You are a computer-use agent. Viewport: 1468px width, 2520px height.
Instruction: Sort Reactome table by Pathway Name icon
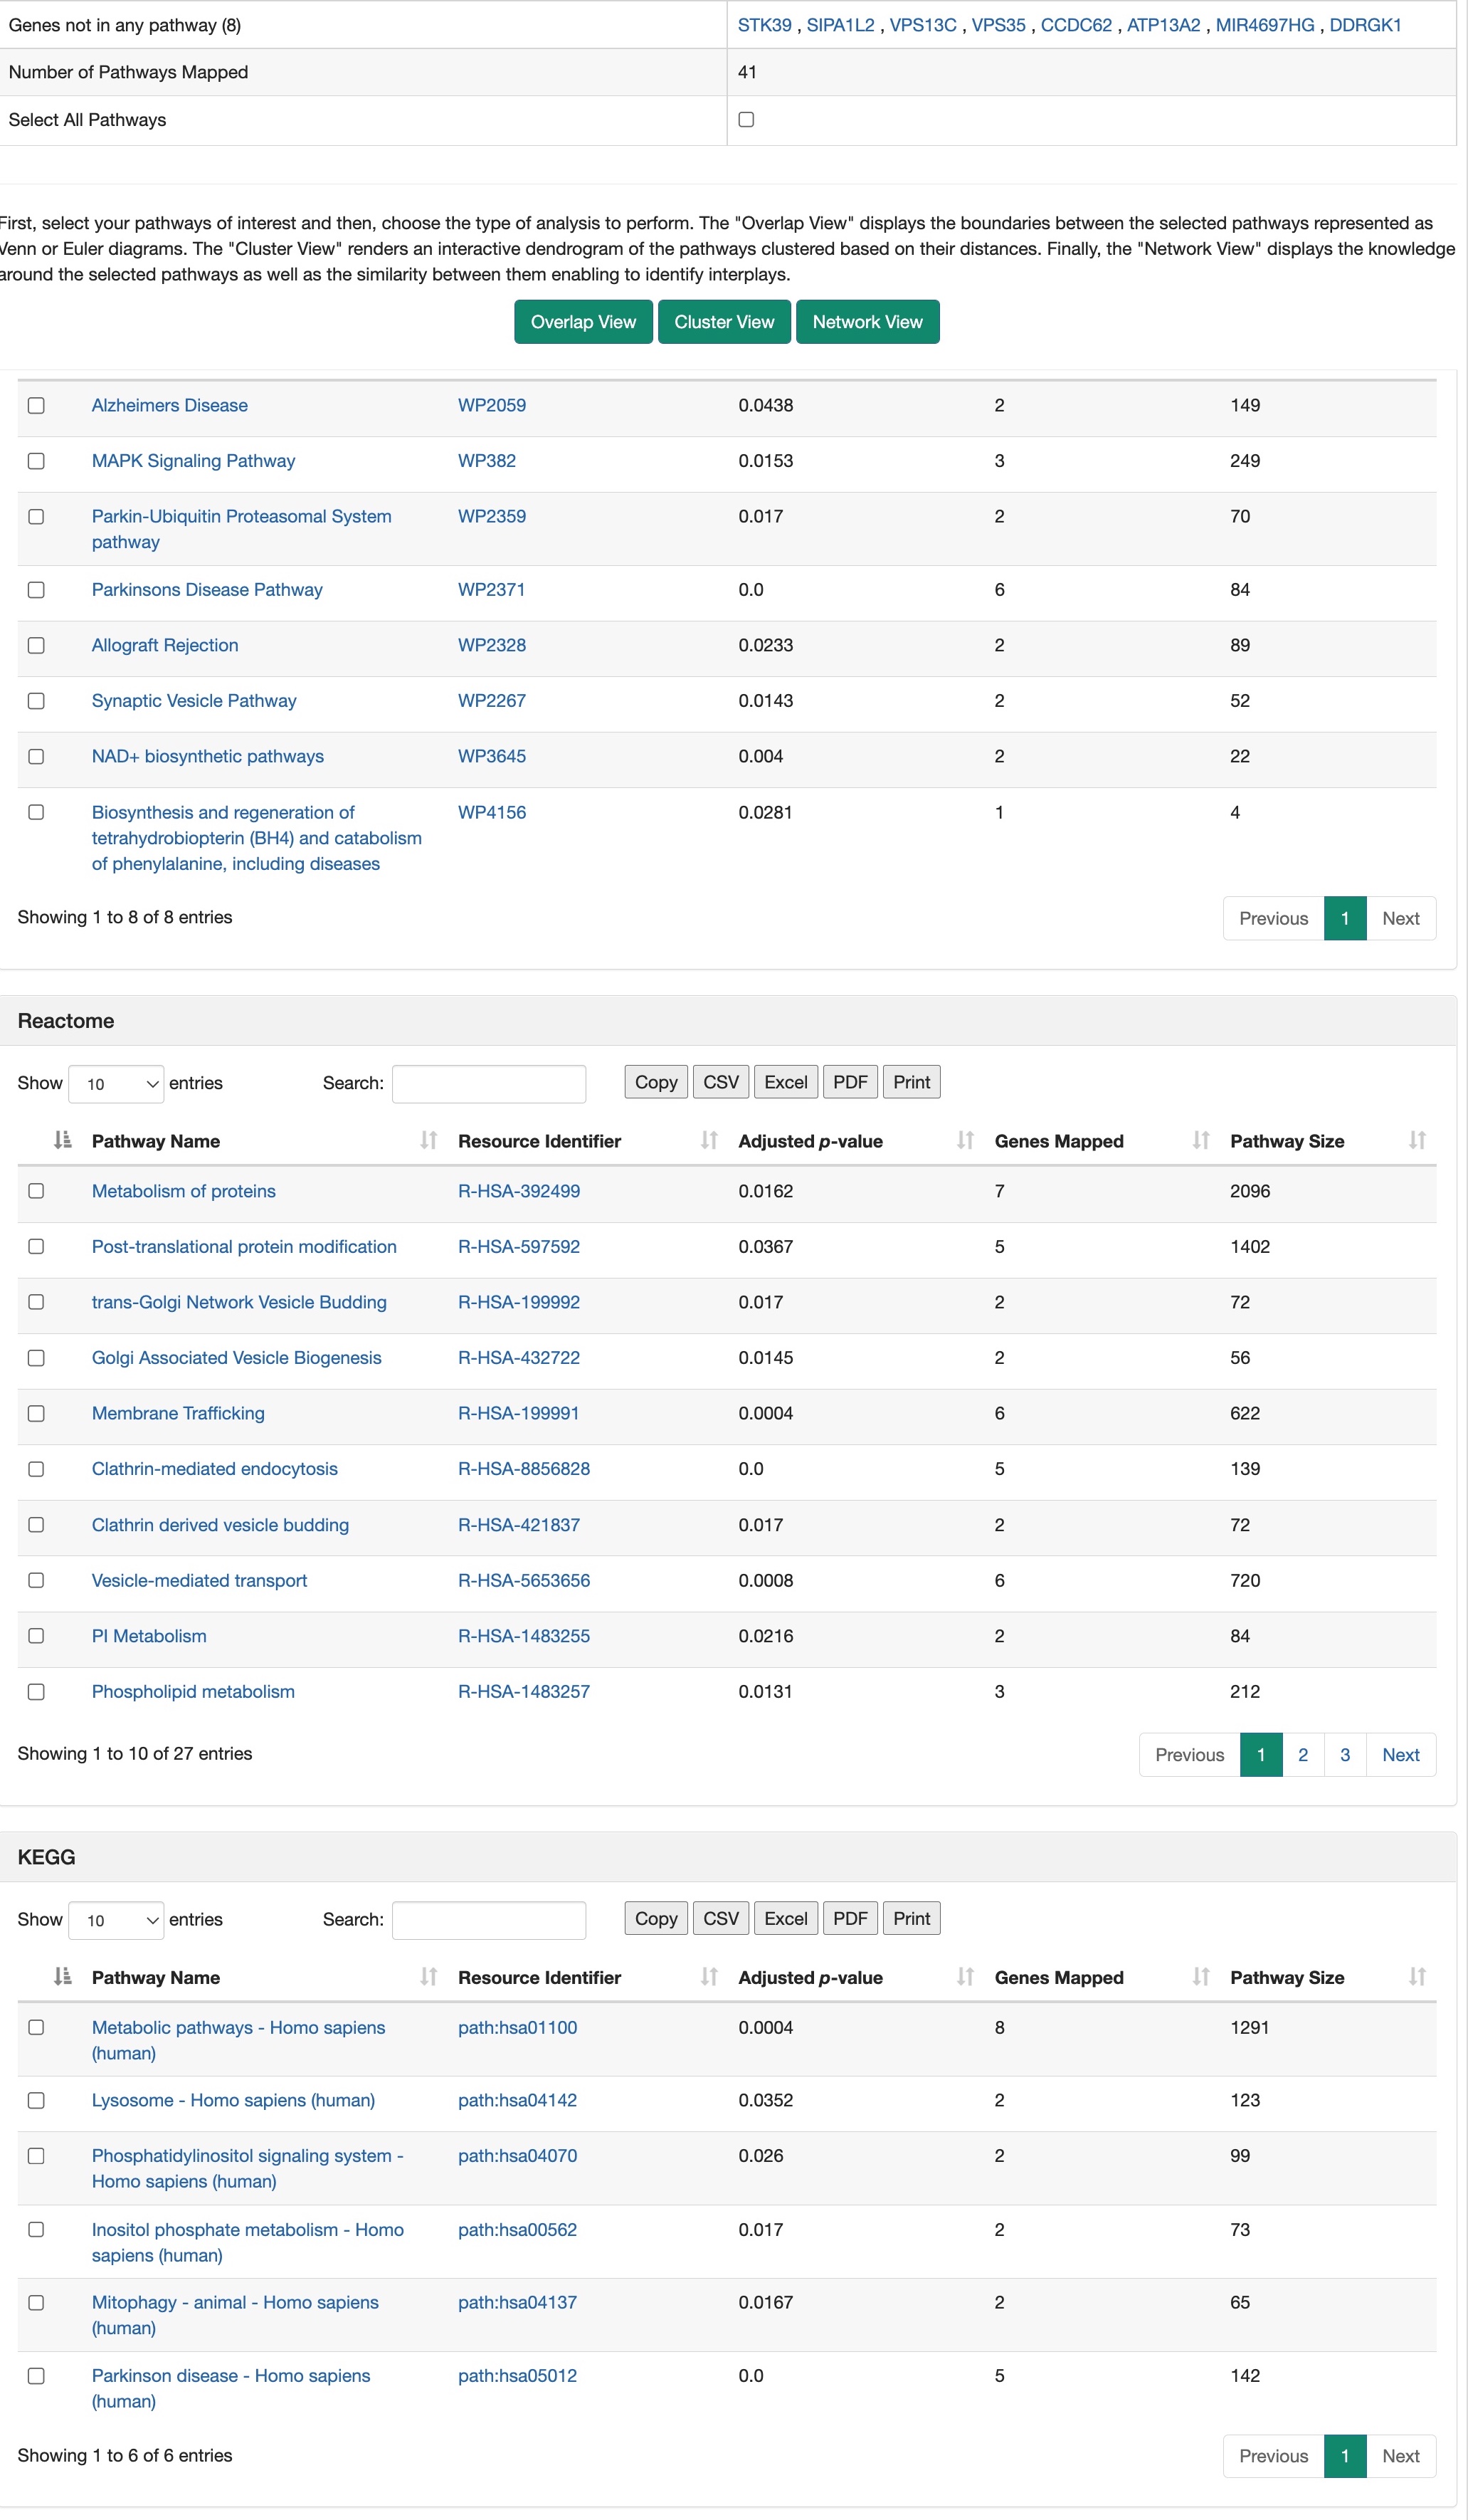tap(428, 1140)
